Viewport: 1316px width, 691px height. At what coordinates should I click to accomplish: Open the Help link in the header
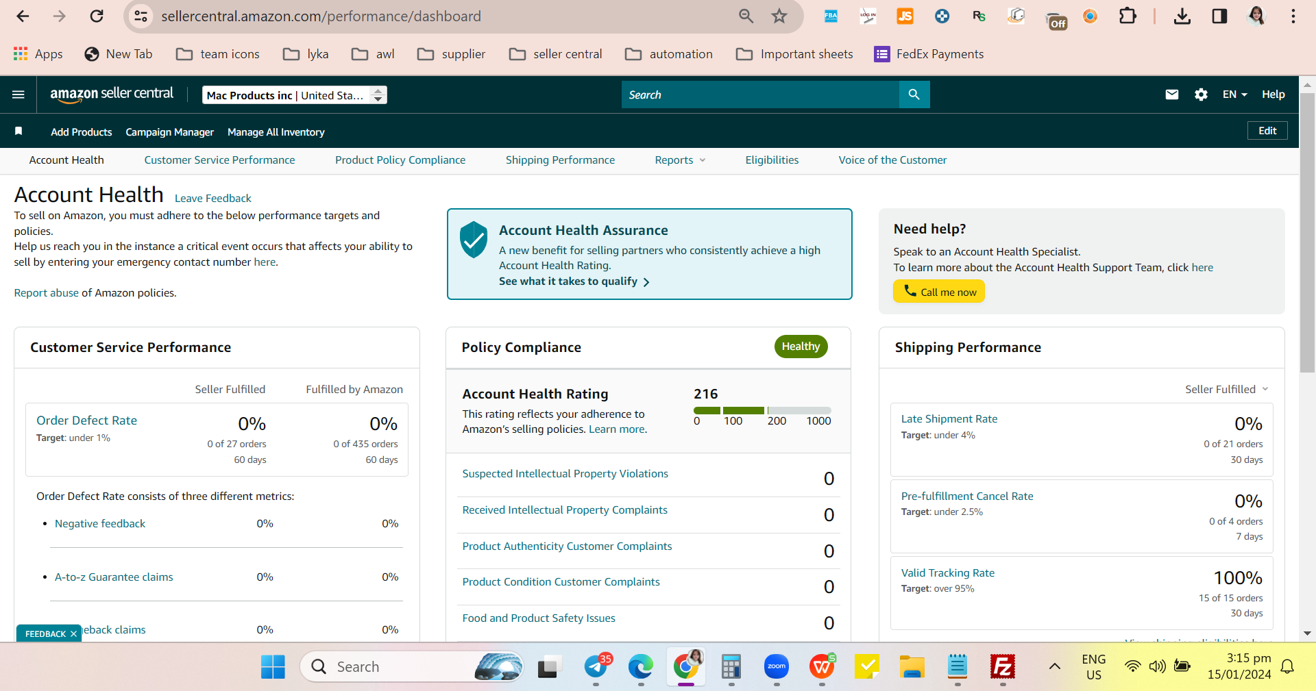pyautogui.click(x=1273, y=95)
